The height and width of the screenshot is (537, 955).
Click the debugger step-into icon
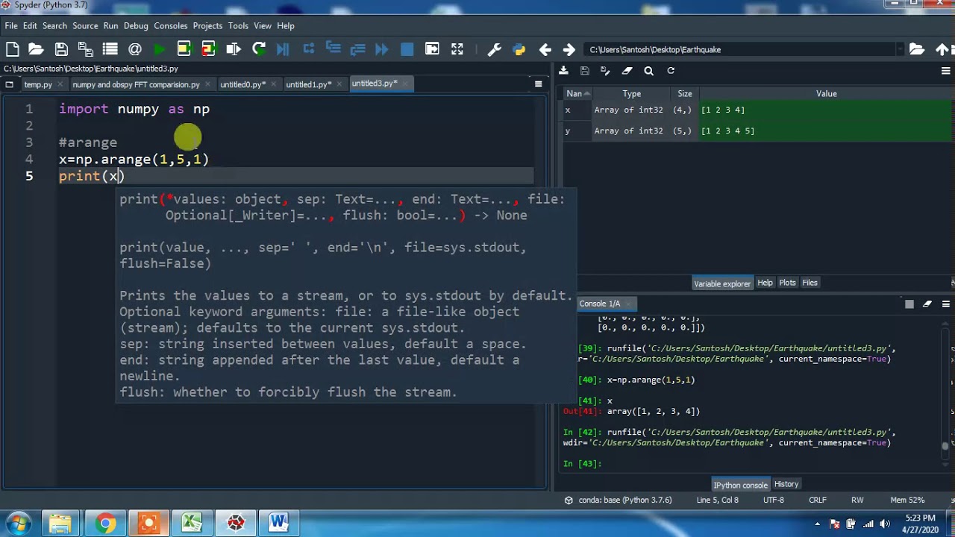point(333,49)
